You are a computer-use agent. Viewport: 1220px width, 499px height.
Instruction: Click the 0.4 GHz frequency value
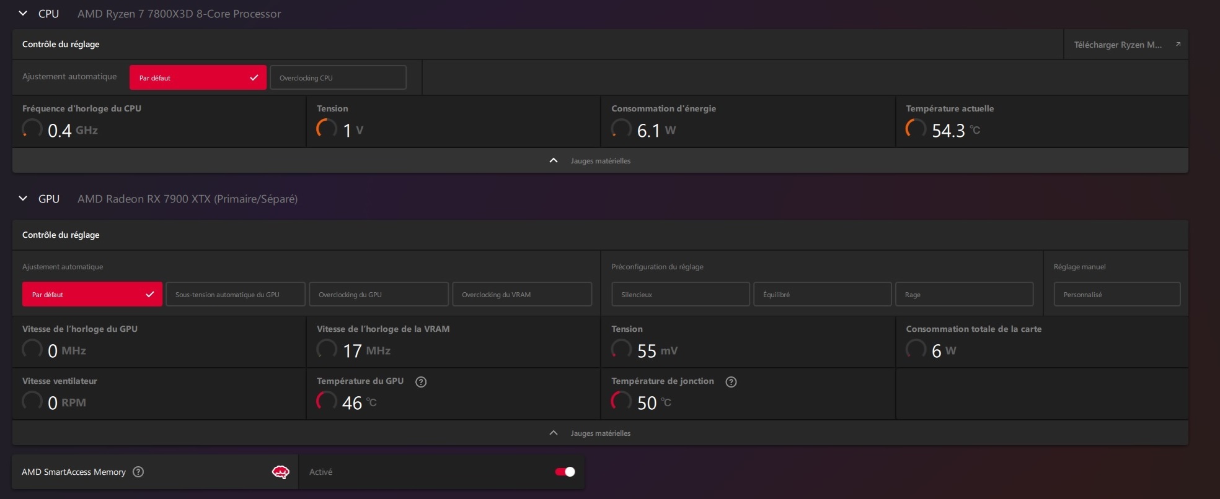click(x=73, y=130)
